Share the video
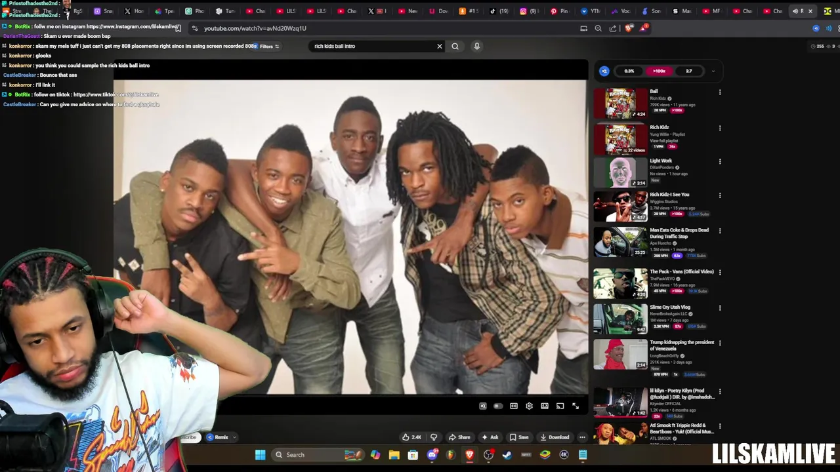This screenshot has height=472, width=840. pyautogui.click(x=459, y=437)
